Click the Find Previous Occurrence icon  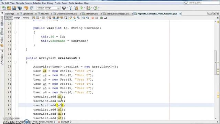(x=54, y=18)
